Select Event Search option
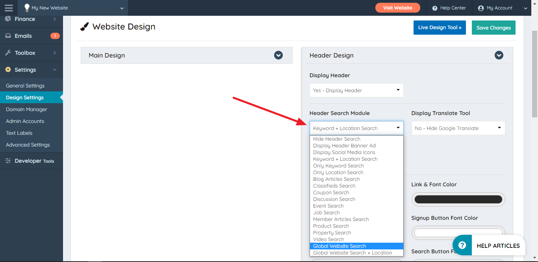This screenshot has width=538, height=262. 356,206
